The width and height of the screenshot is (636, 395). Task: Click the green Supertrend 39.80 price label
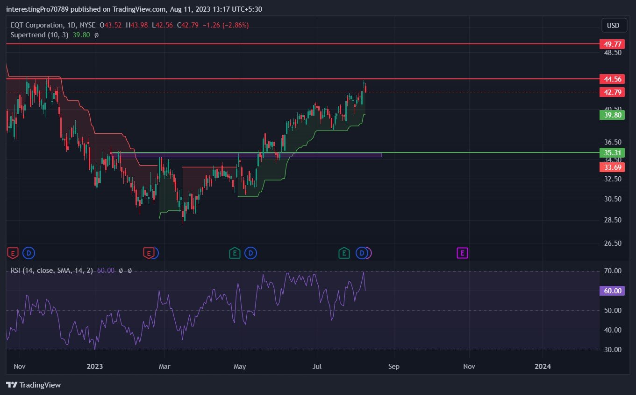[x=612, y=115]
